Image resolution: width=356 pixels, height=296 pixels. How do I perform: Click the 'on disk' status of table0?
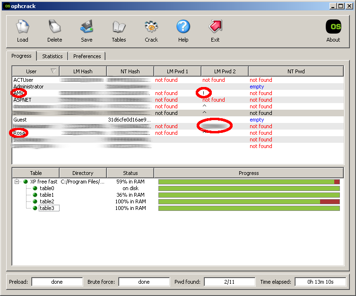[x=130, y=188]
